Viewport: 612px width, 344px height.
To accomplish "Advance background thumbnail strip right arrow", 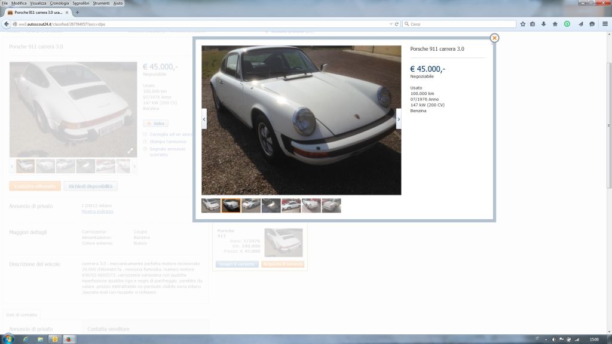I will 134,166.
